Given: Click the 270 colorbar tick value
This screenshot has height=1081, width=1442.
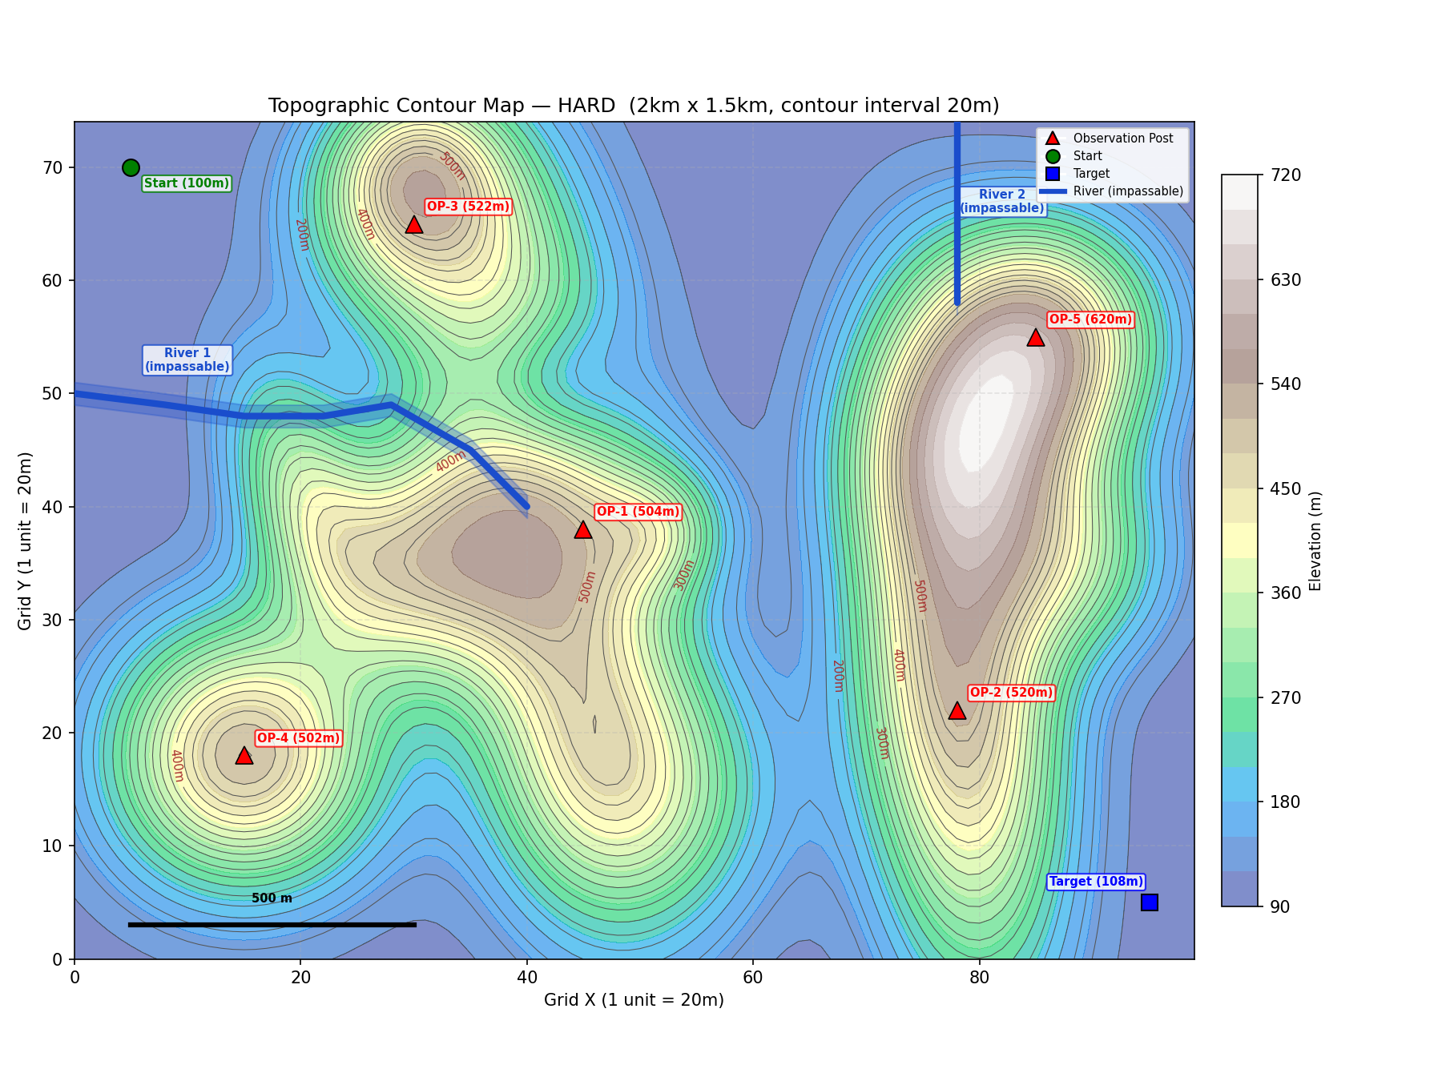Looking at the screenshot, I should coord(1286,697).
